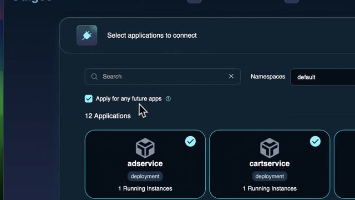Click 'Apply for any future apps' label
The height and width of the screenshot is (200, 355).
[129, 99]
